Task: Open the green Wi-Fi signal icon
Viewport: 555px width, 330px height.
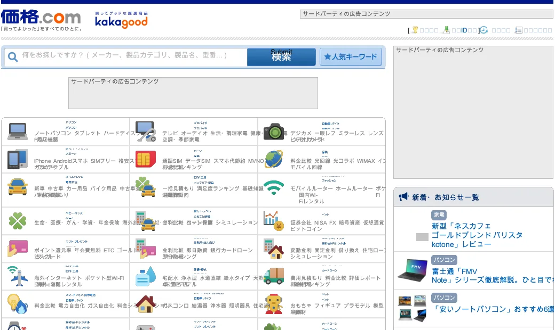Action: coord(274,187)
